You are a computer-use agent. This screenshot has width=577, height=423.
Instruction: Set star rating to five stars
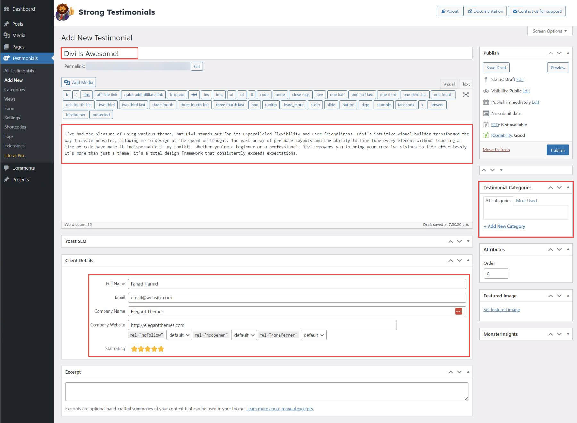[x=161, y=349]
